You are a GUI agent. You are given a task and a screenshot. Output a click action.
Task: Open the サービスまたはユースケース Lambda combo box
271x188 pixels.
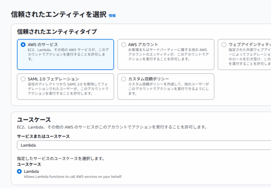point(144,145)
